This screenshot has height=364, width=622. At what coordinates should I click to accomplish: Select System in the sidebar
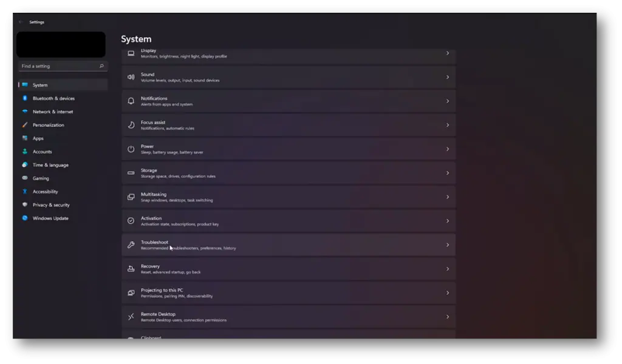[x=63, y=85]
